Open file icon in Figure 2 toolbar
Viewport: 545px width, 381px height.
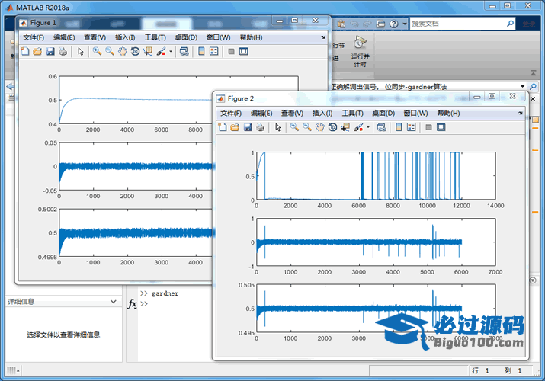point(235,127)
